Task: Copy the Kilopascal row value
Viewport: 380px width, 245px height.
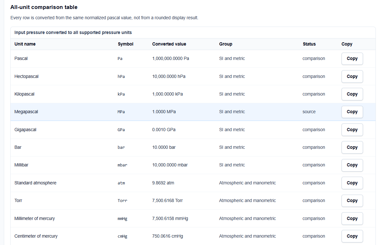Action: [x=352, y=94]
